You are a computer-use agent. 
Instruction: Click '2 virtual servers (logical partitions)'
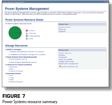(19, 65)
